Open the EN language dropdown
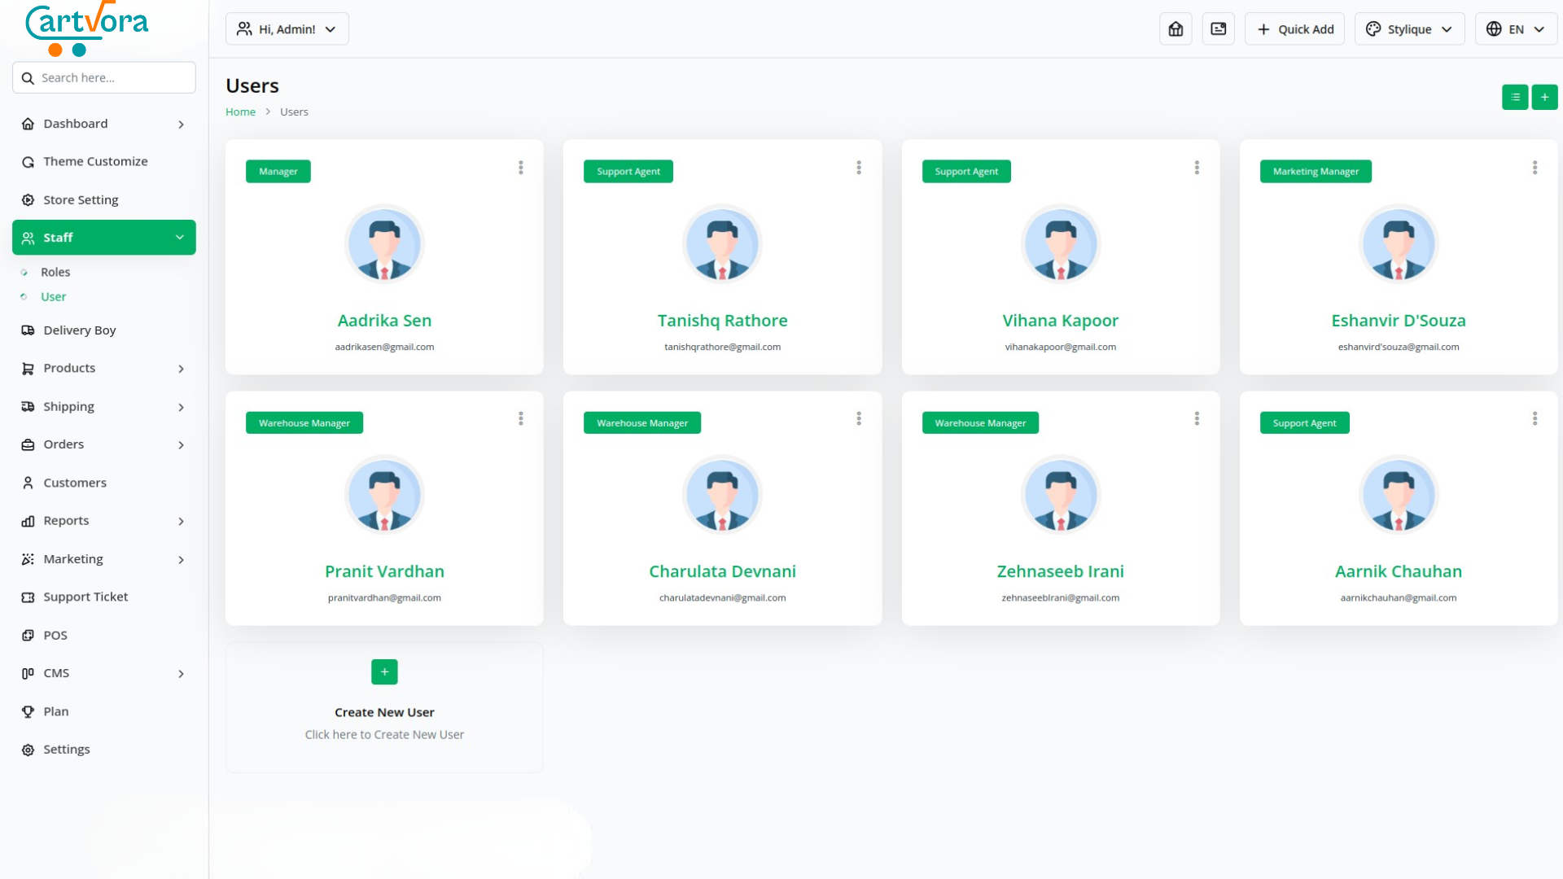 [1515, 29]
